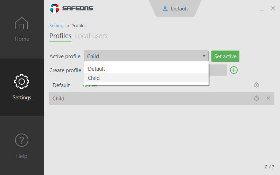Minimize the SafeDNS window
This screenshot has height=175, width=280.
(262, 9)
